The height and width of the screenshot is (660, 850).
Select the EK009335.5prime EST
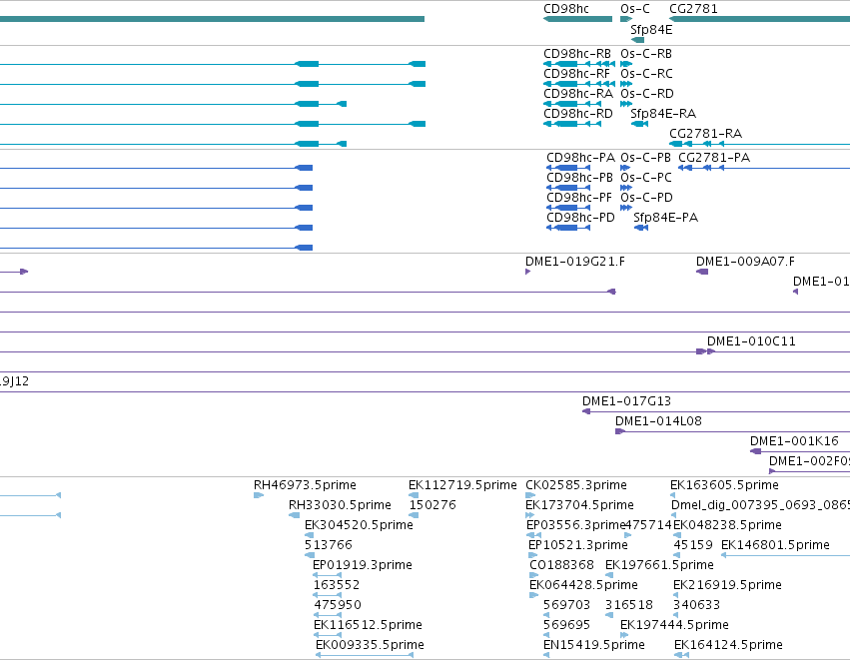point(365,656)
